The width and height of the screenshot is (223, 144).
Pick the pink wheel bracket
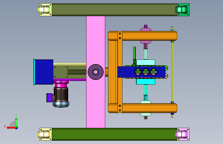[x=183, y=134]
